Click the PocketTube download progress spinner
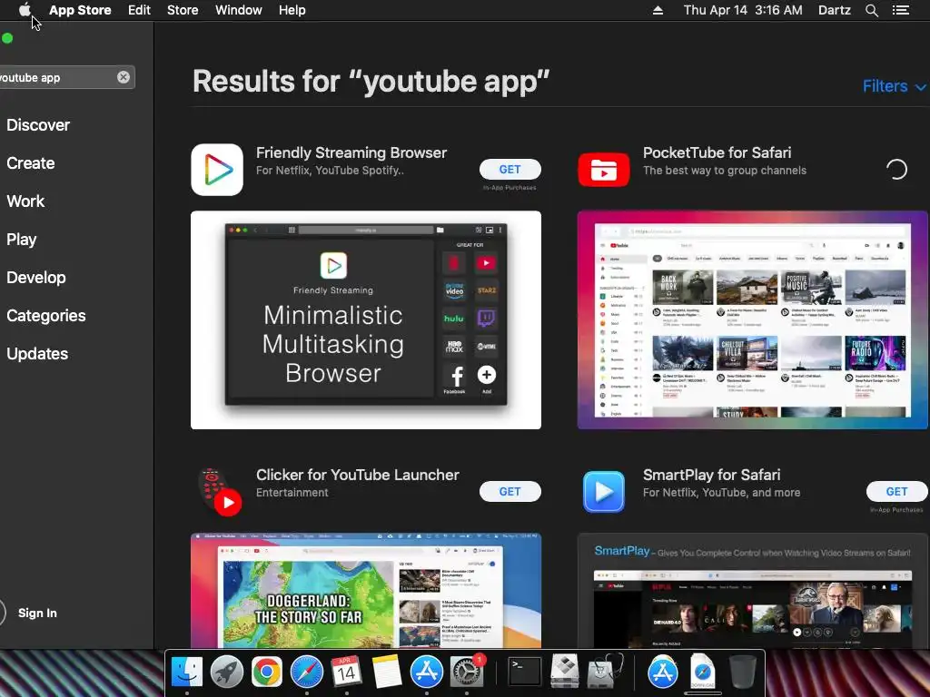 coord(896,170)
